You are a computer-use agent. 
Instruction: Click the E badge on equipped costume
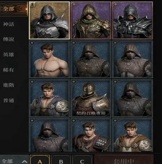[x=32, y=5]
